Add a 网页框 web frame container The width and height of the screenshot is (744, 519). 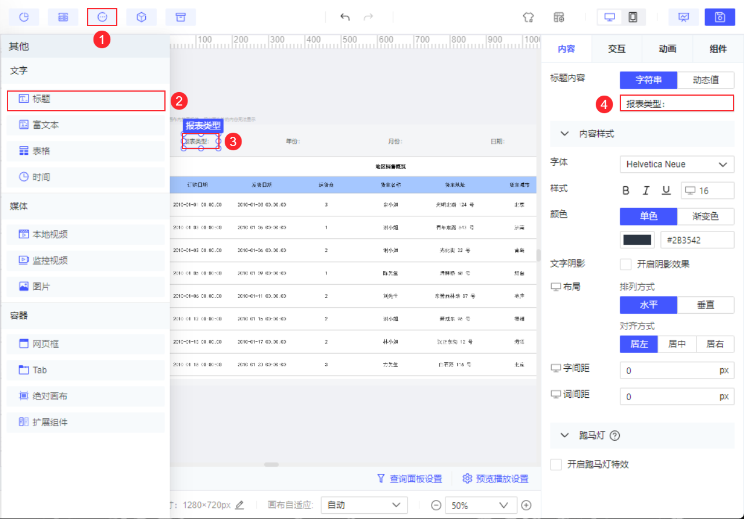coord(86,344)
